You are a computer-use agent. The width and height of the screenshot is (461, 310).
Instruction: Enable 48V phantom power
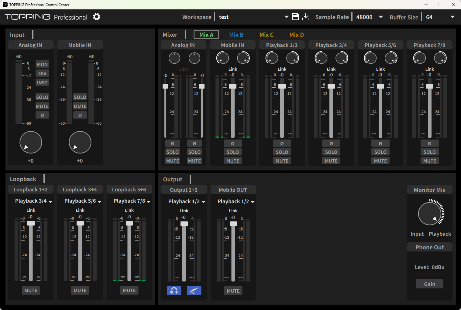coord(42,73)
